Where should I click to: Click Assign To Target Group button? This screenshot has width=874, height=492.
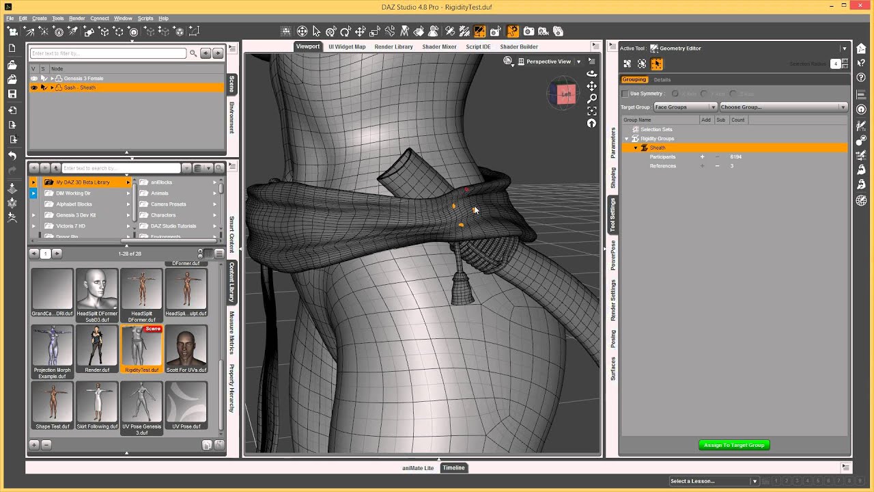[x=734, y=445]
